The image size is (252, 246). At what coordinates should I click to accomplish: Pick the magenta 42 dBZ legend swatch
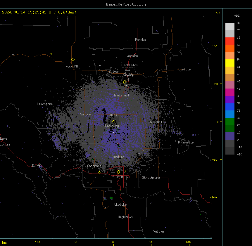(230, 92)
